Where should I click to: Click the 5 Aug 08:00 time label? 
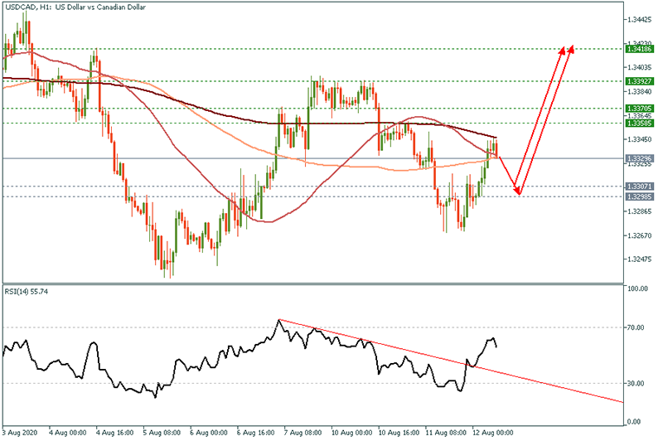click(x=163, y=433)
